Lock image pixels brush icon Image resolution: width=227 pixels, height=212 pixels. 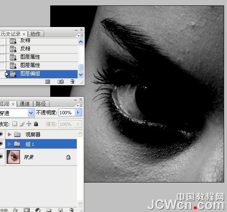point(22,124)
